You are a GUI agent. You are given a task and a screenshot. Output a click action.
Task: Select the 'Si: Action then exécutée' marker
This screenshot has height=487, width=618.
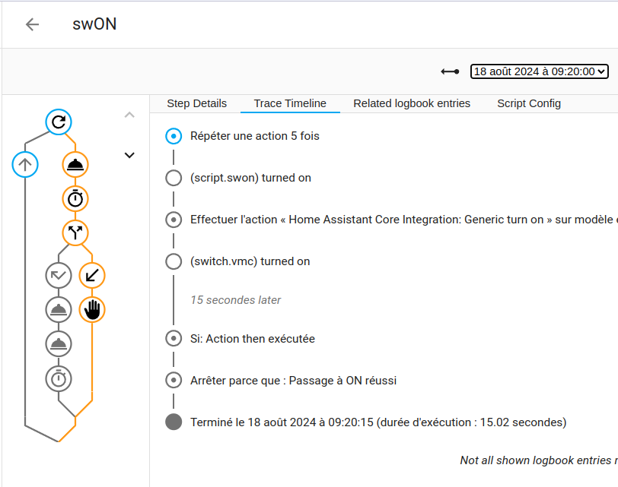tap(174, 338)
